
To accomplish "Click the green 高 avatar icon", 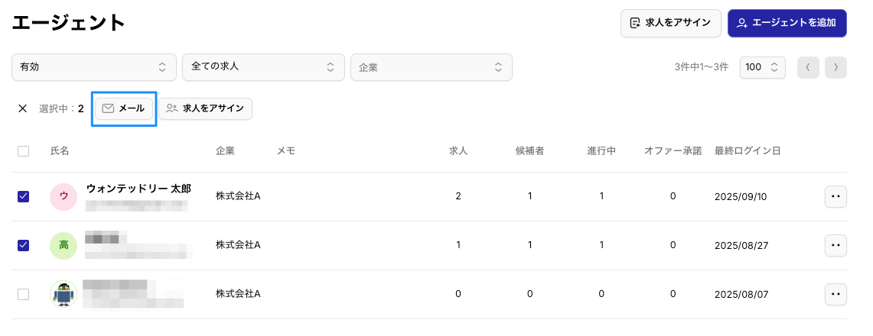I will point(64,245).
